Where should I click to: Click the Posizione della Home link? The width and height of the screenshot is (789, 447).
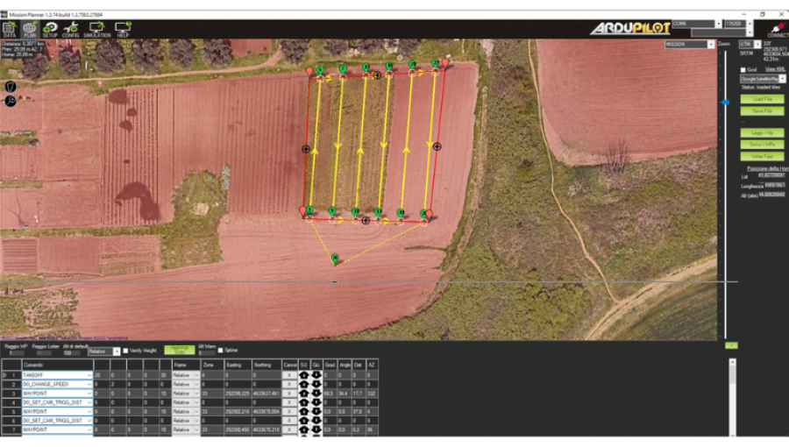[767, 168]
